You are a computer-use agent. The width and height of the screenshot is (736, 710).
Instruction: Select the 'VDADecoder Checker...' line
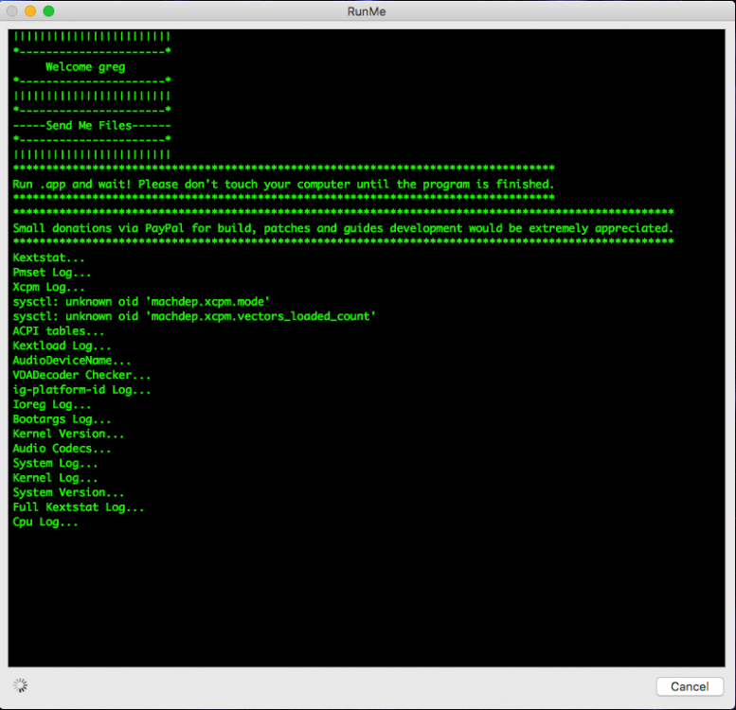point(81,375)
